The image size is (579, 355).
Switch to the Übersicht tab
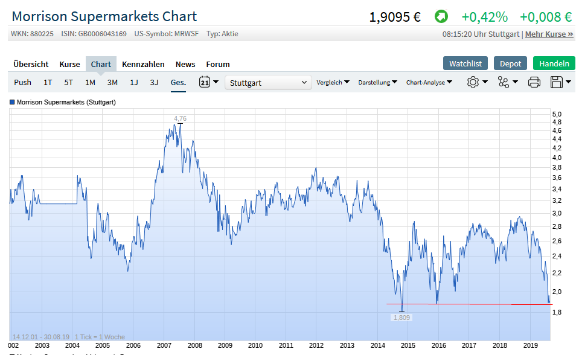(31, 64)
